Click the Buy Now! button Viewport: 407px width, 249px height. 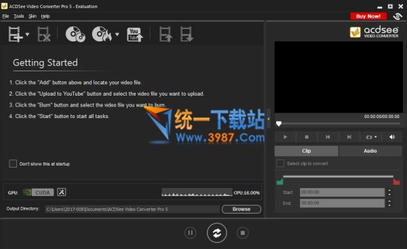pos(368,16)
